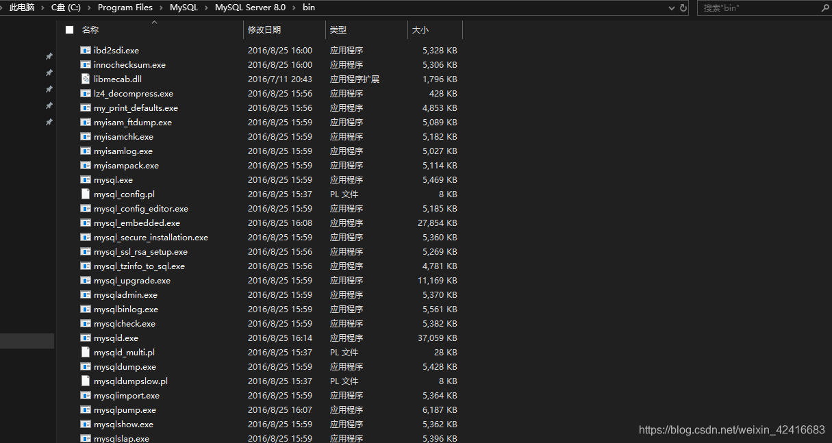Click the innochecksum.exe application icon
The width and height of the screenshot is (832, 443).
coord(86,64)
